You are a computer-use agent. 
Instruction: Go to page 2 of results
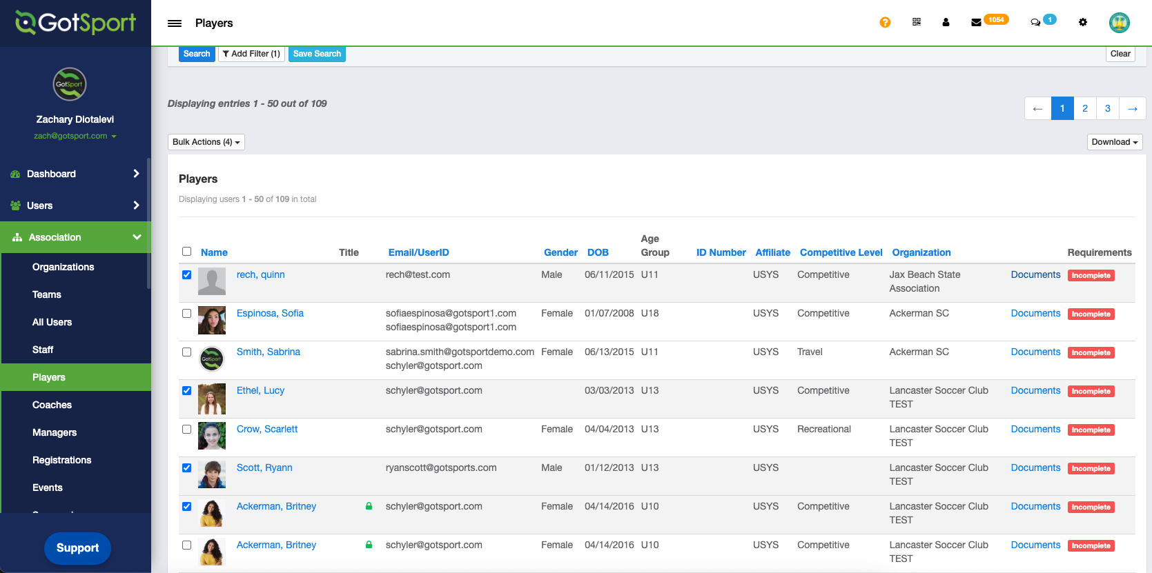(x=1085, y=108)
